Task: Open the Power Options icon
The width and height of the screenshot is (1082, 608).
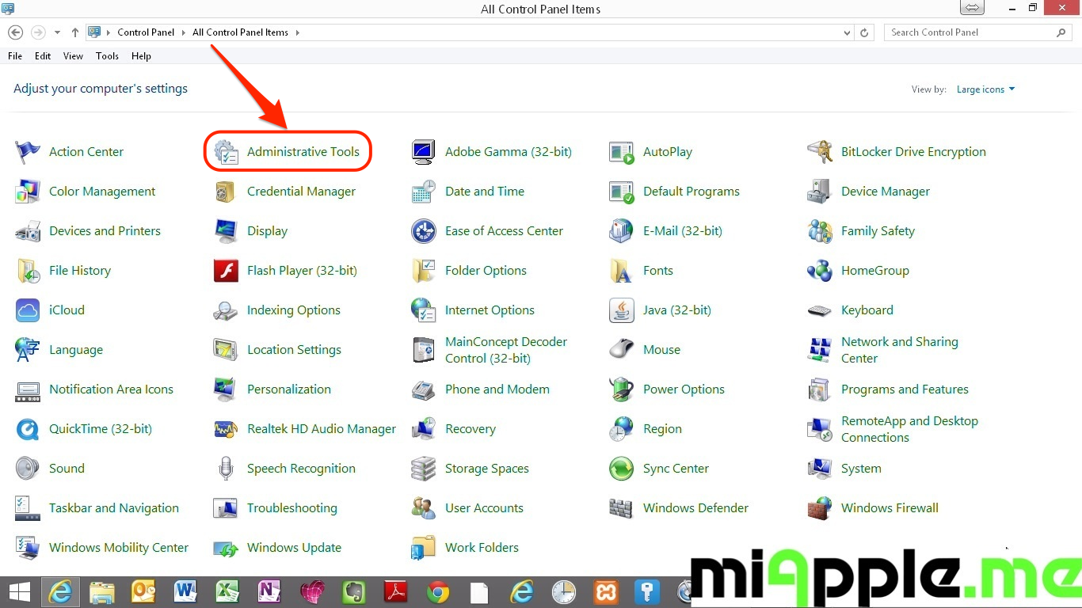Action: 622,389
